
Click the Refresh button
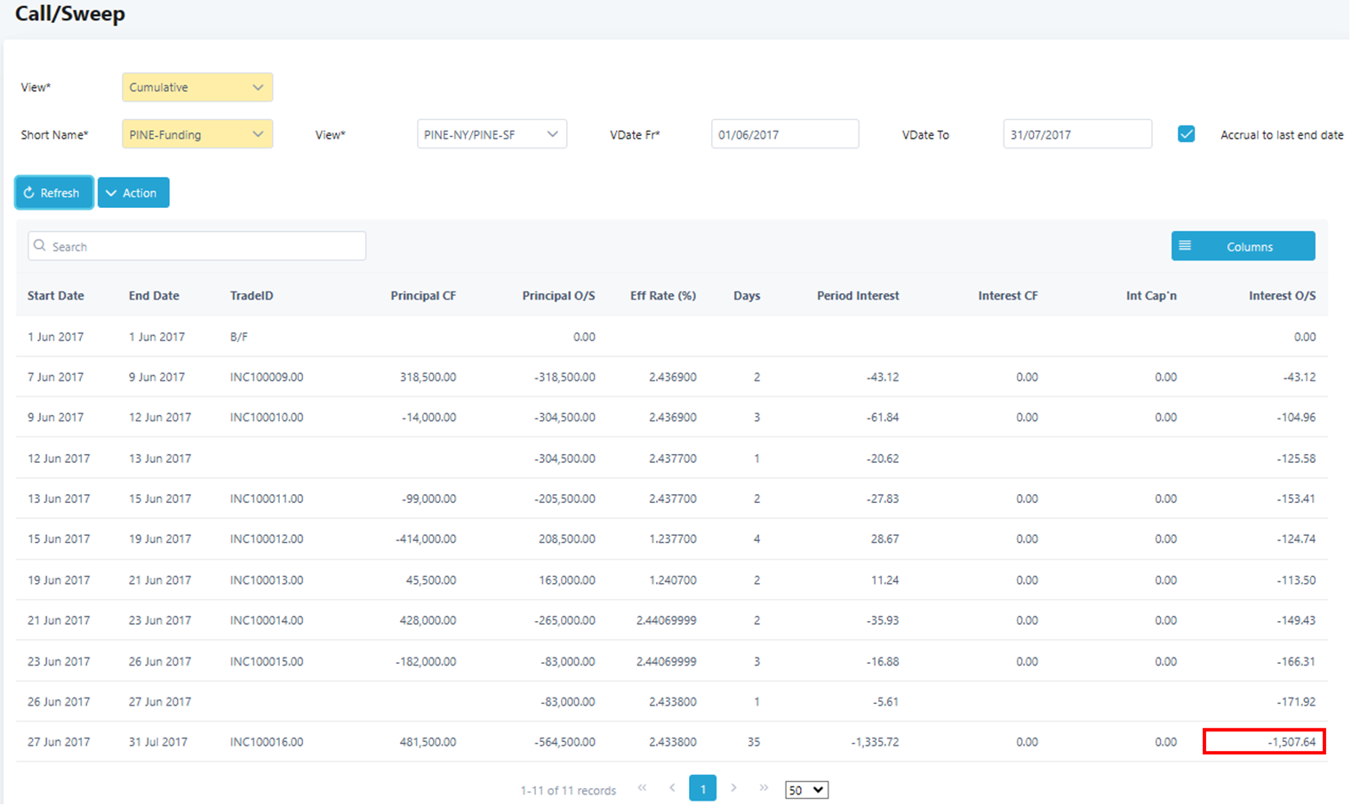pyautogui.click(x=54, y=193)
